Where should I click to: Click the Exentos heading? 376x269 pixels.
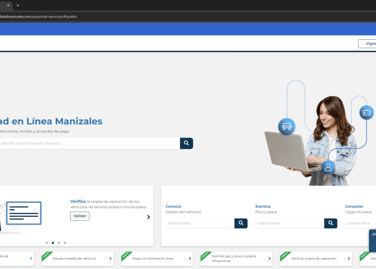pyautogui.click(x=263, y=206)
